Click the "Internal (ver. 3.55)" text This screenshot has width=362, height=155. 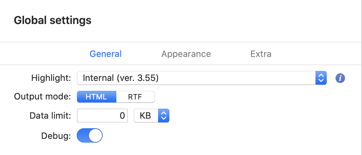[x=121, y=78]
